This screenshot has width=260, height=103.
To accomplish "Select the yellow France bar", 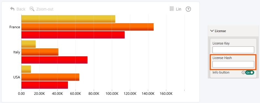I will (68, 19).
